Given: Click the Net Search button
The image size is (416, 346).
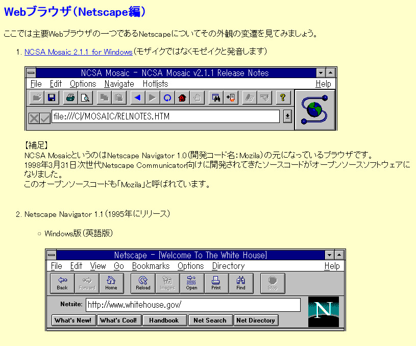Looking at the screenshot, I should click(x=210, y=320).
